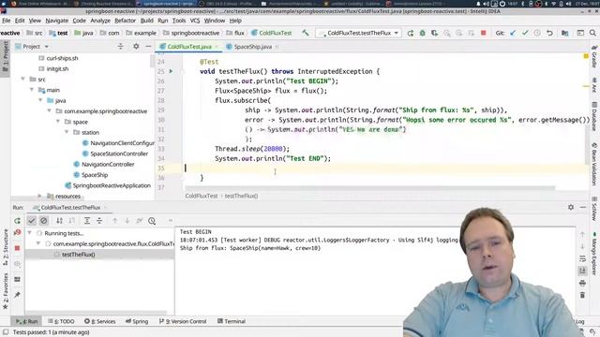
Task: Open the Terminal tool window tab
Action: (x=232, y=321)
